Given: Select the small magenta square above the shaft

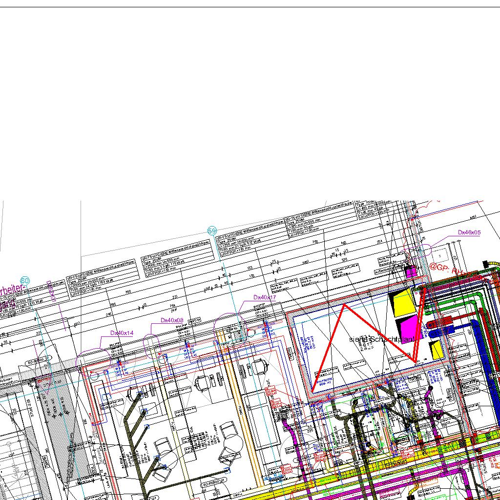Looking at the screenshot, I should point(411,272).
